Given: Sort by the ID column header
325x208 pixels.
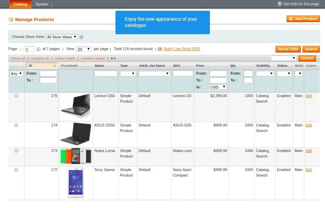Looking at the screenshot, I should 41,65.
